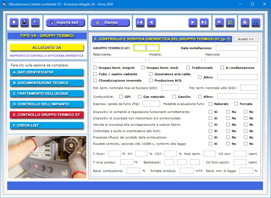Open section C. Trattamento dell'Acqua

[47, 93]
